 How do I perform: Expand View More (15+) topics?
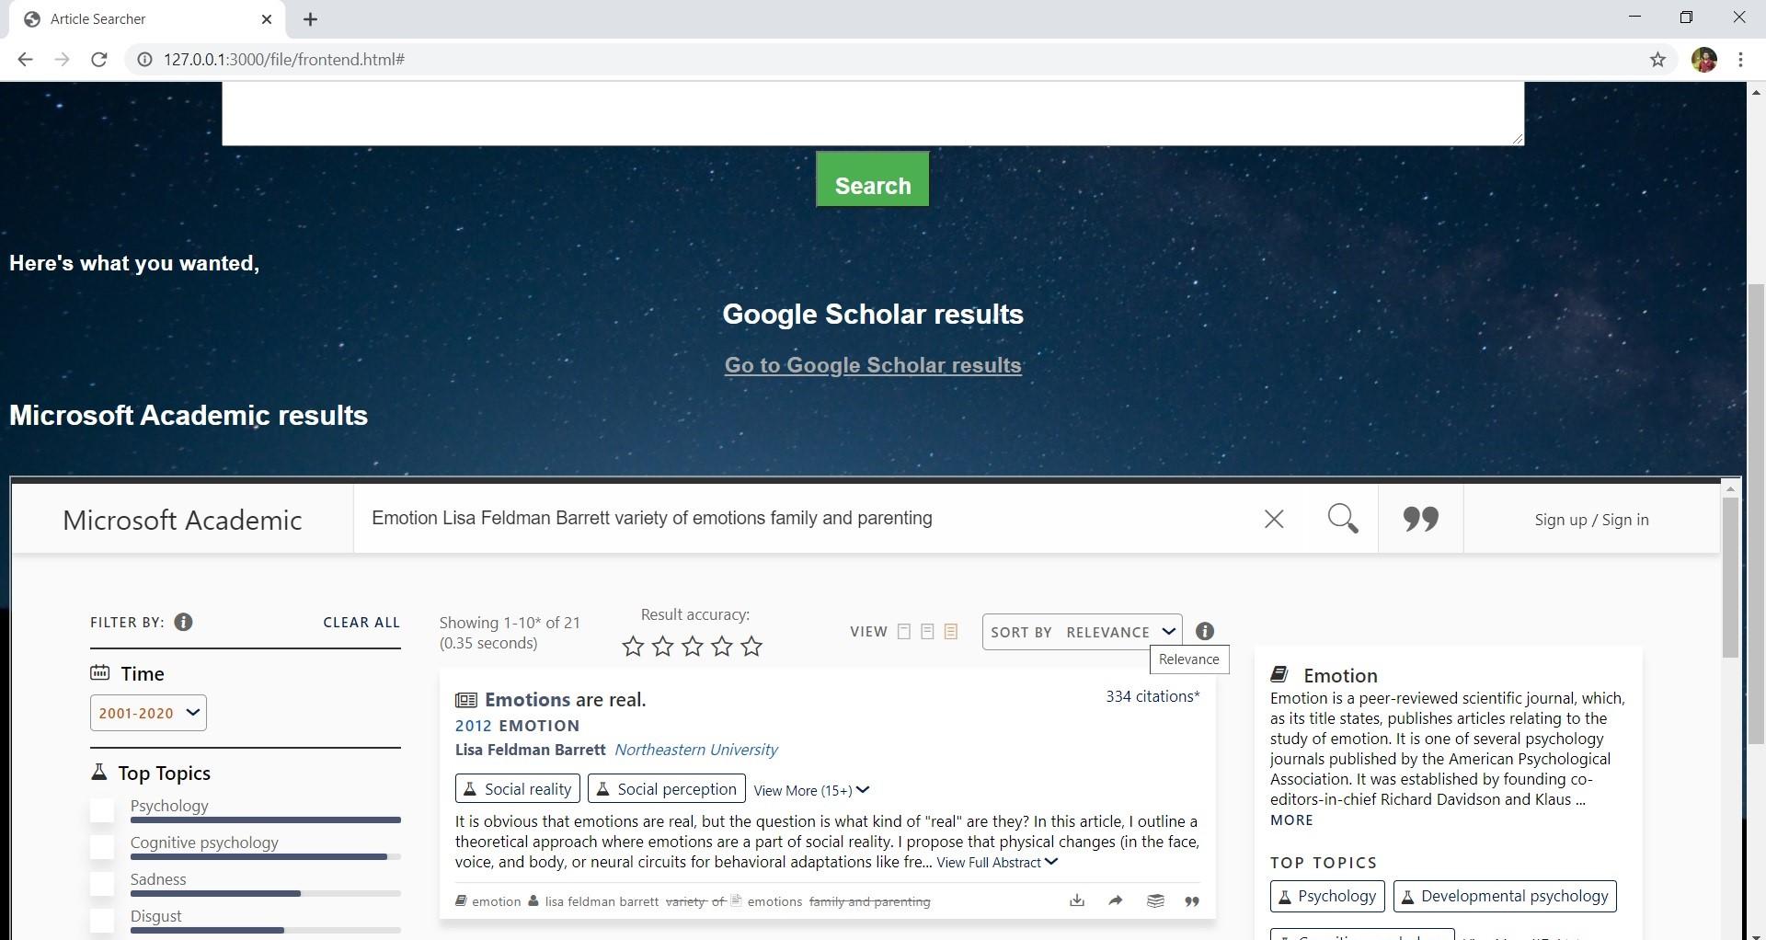[811, 790]
